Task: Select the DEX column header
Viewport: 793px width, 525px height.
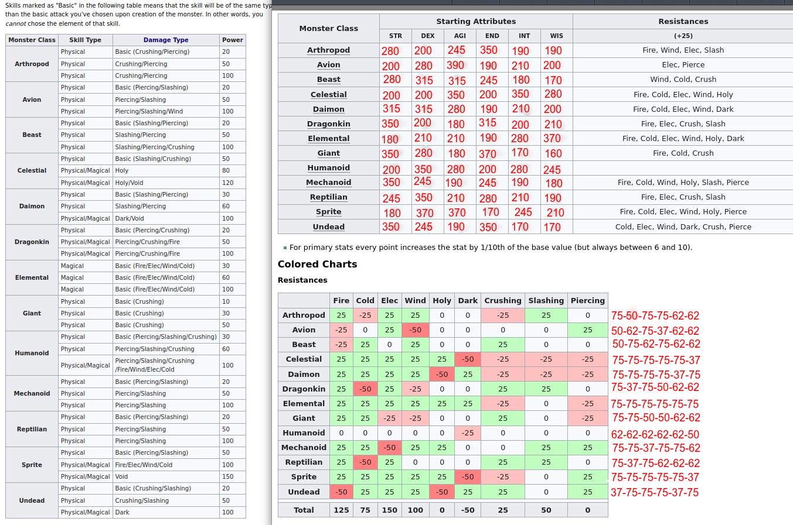Action: [x=428, y=36]
